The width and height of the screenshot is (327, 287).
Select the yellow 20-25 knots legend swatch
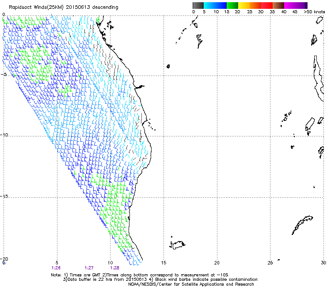click(x=244, y=5)
